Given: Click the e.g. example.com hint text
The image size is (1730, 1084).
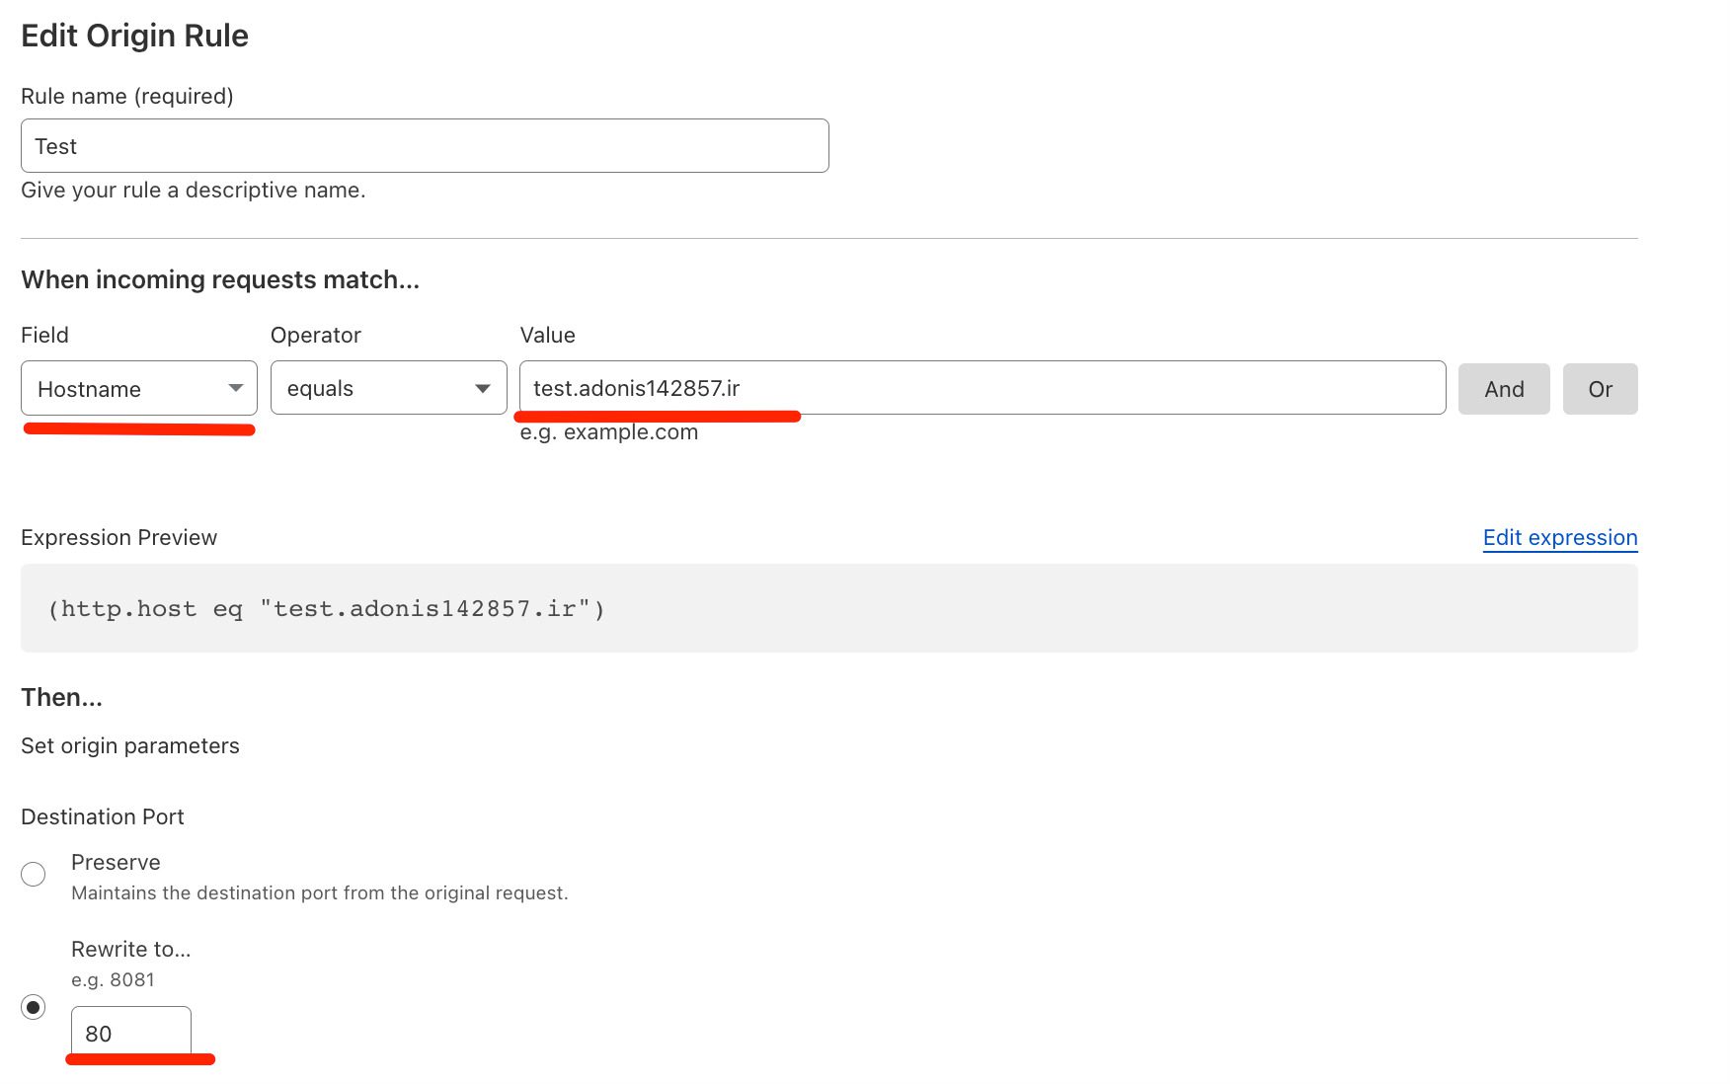Looking at the screenshot, I should [608, 432].
